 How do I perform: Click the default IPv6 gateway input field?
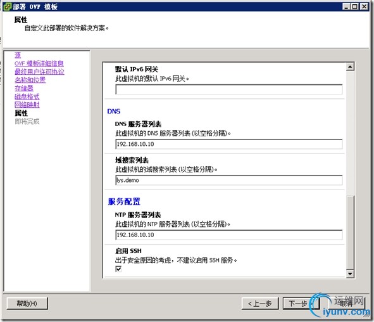[229, 89]
